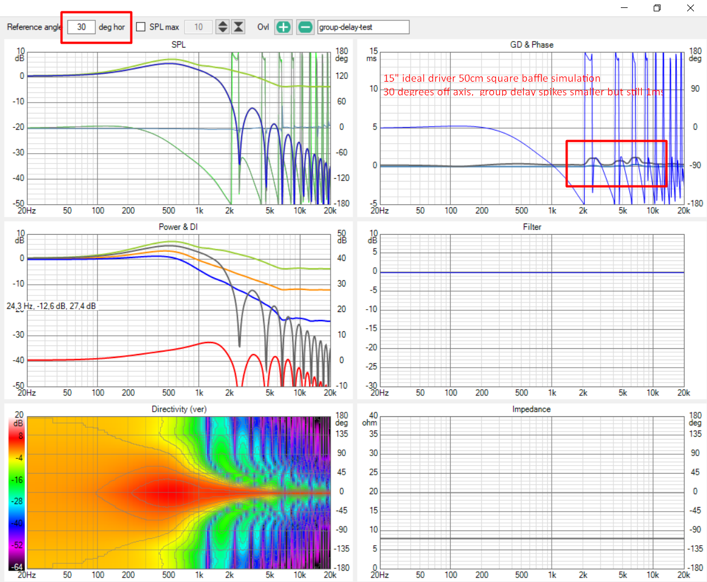Click the 'Filter' chart title

point(532,227)
